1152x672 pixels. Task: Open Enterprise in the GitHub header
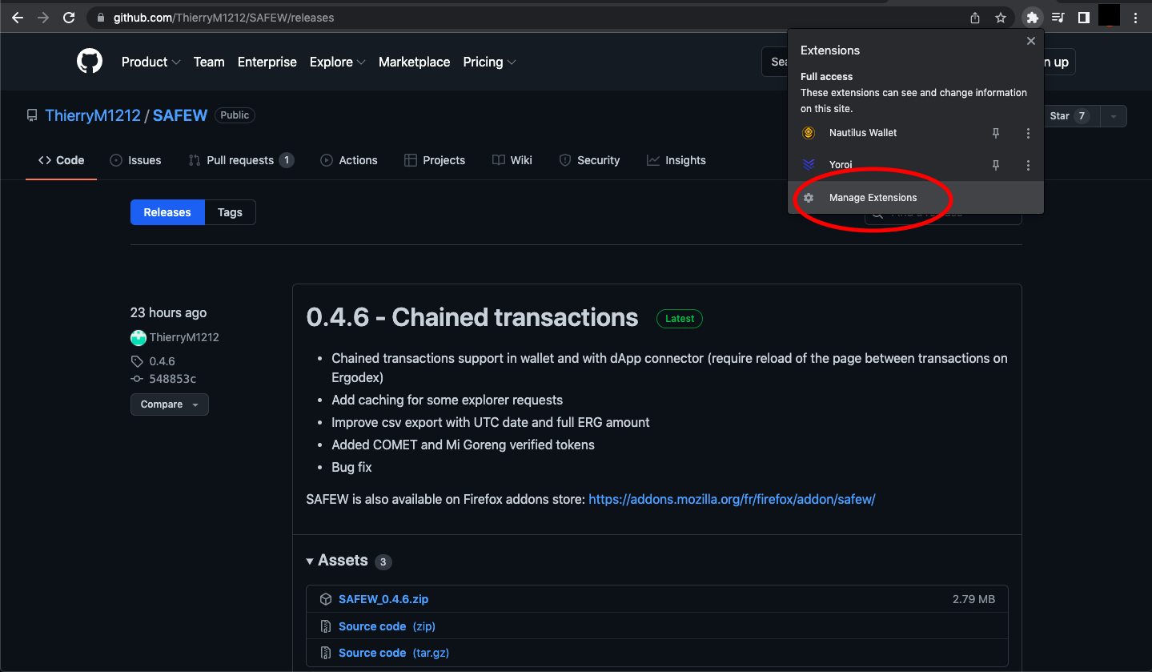click(x=267, y=62)
